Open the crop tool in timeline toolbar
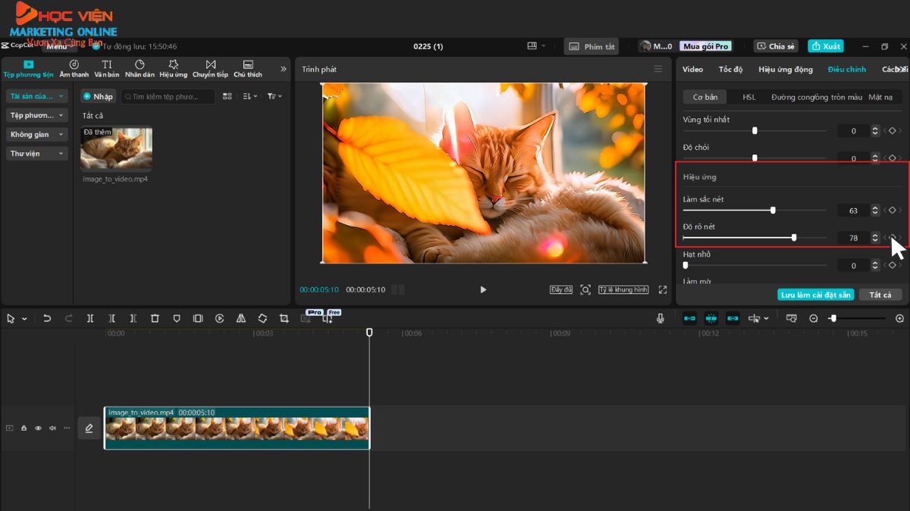Screen dimensions: 910x511 pyautogui.click(x=284, y=319)
